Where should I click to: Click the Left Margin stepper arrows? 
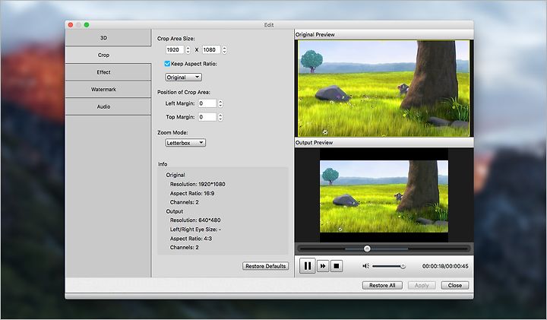220,103
